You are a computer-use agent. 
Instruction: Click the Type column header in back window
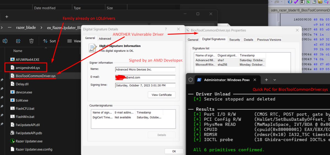77,8
